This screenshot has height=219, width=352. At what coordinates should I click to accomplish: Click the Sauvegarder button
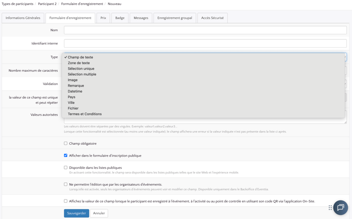click(x=76, y=213)
